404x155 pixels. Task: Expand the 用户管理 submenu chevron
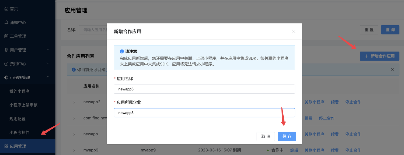pos(48,50)
